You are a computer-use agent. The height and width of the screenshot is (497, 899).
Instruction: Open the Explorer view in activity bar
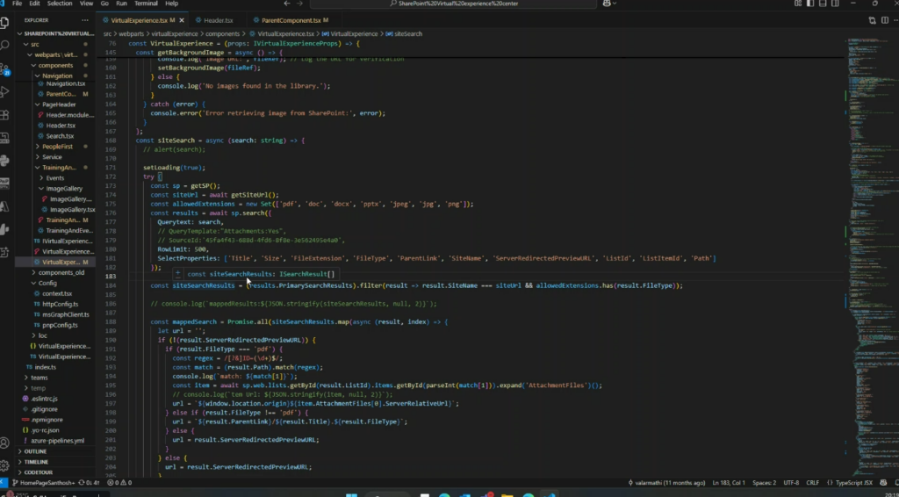tap(4, 23)
